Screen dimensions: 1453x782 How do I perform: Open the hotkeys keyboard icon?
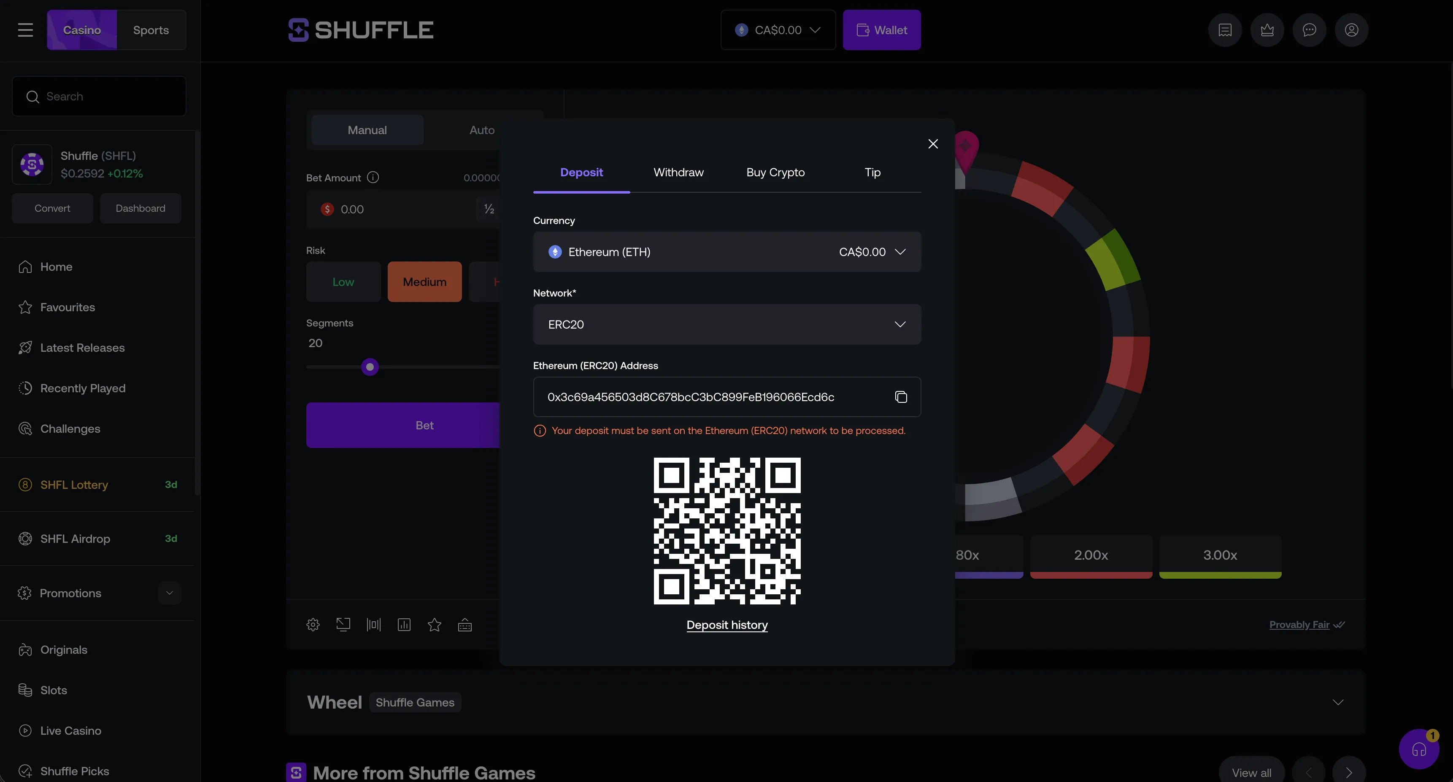pyautogui.click(x=465, y=625)
